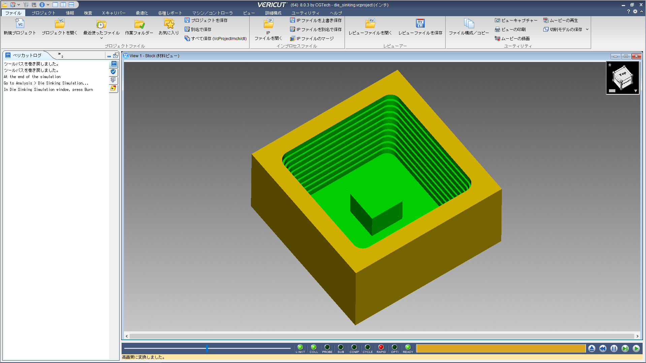Toggle the LIMIT status light
Viewport: 646px width, 363px height.
point(300,347)
